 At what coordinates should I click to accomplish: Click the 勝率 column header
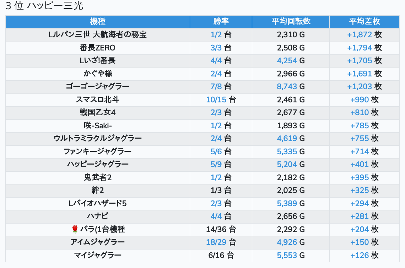point(221,21)
